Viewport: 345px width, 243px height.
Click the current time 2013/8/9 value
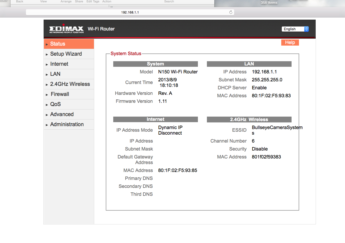pyautogui.click(x=168, y=82)
